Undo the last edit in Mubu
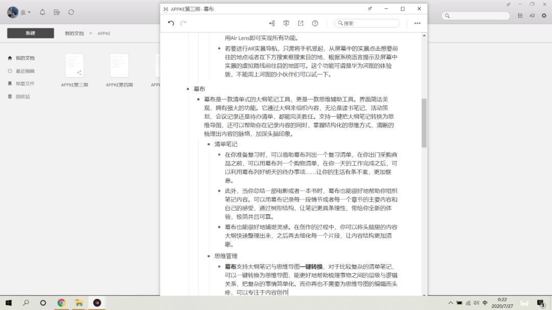Image resolution: width=552 pixels, height=310 pixels. pyautogui.click(x=171, y=23)
